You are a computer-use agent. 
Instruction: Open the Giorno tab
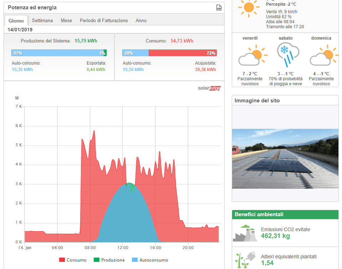[x=16, y=20]
